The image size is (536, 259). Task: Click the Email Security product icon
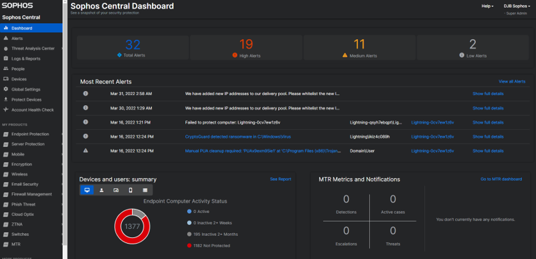tap(6, 185)
